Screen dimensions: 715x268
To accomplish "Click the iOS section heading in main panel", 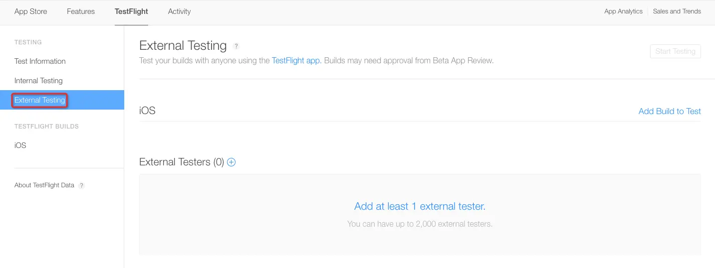I will 147,111.
